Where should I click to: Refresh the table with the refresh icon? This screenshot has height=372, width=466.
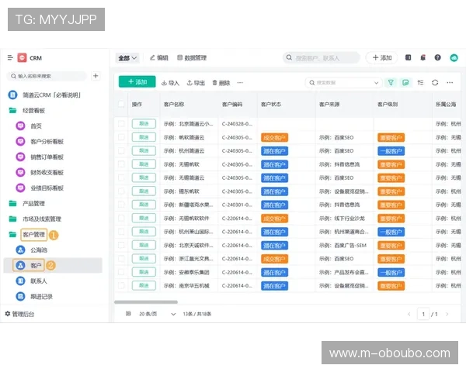click(x=435, y=82)
